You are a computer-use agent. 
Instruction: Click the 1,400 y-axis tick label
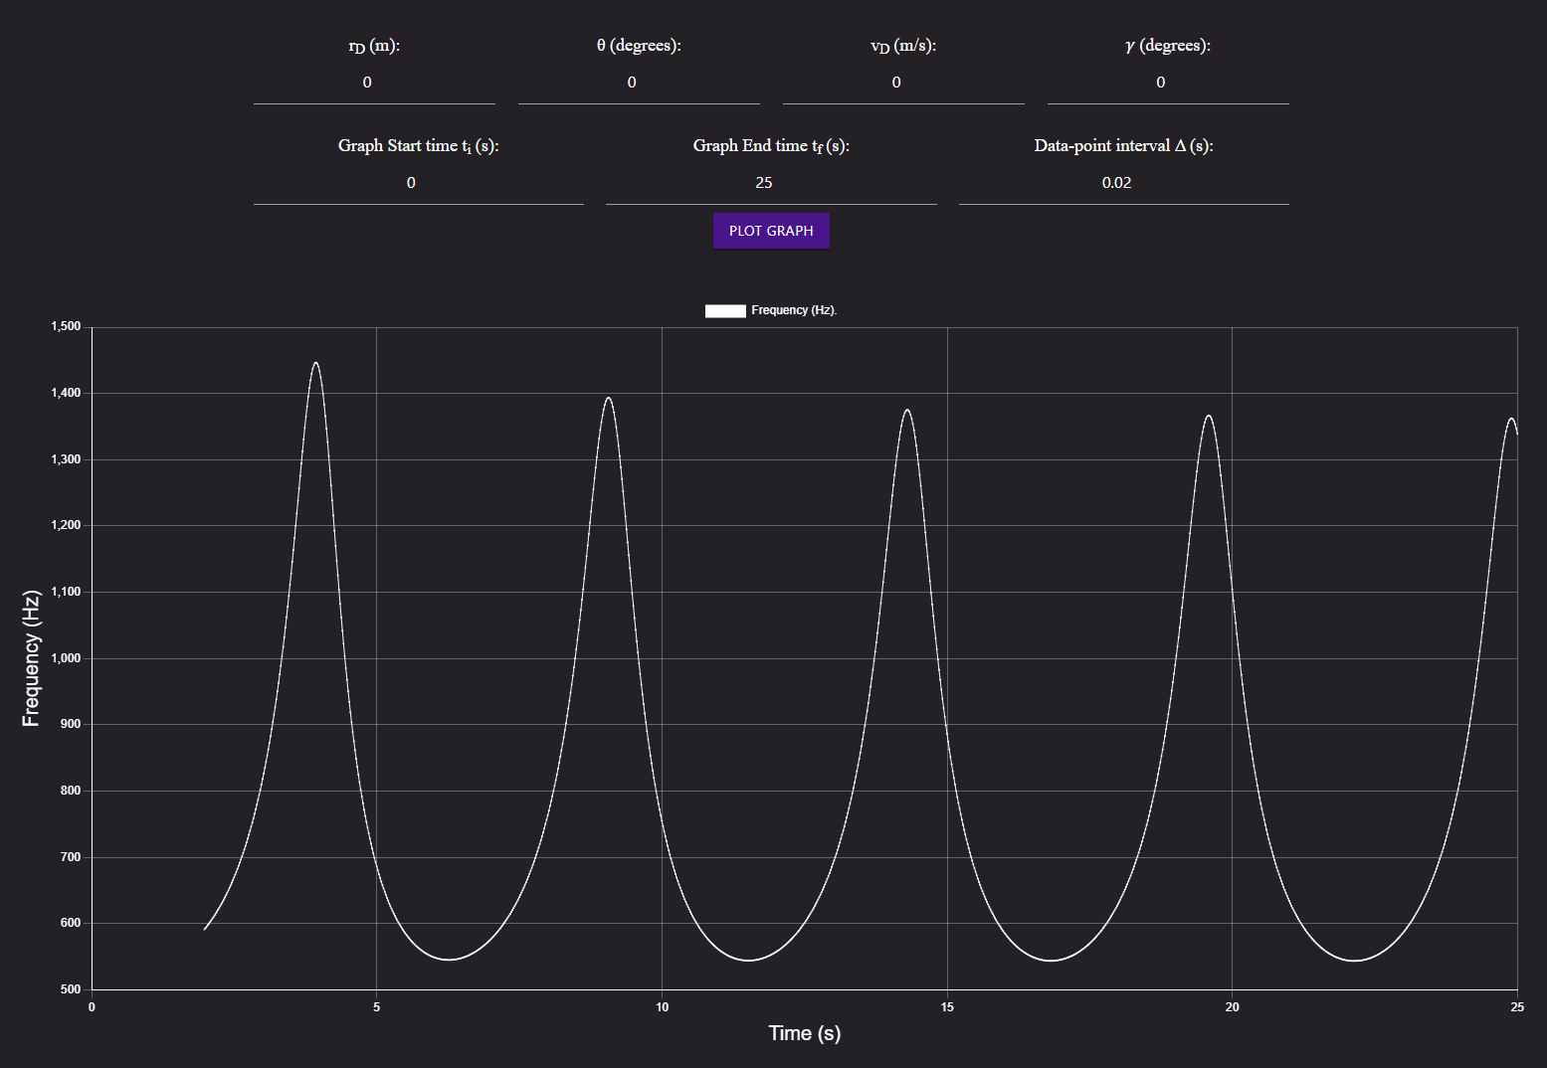click(x=66, y=394)
